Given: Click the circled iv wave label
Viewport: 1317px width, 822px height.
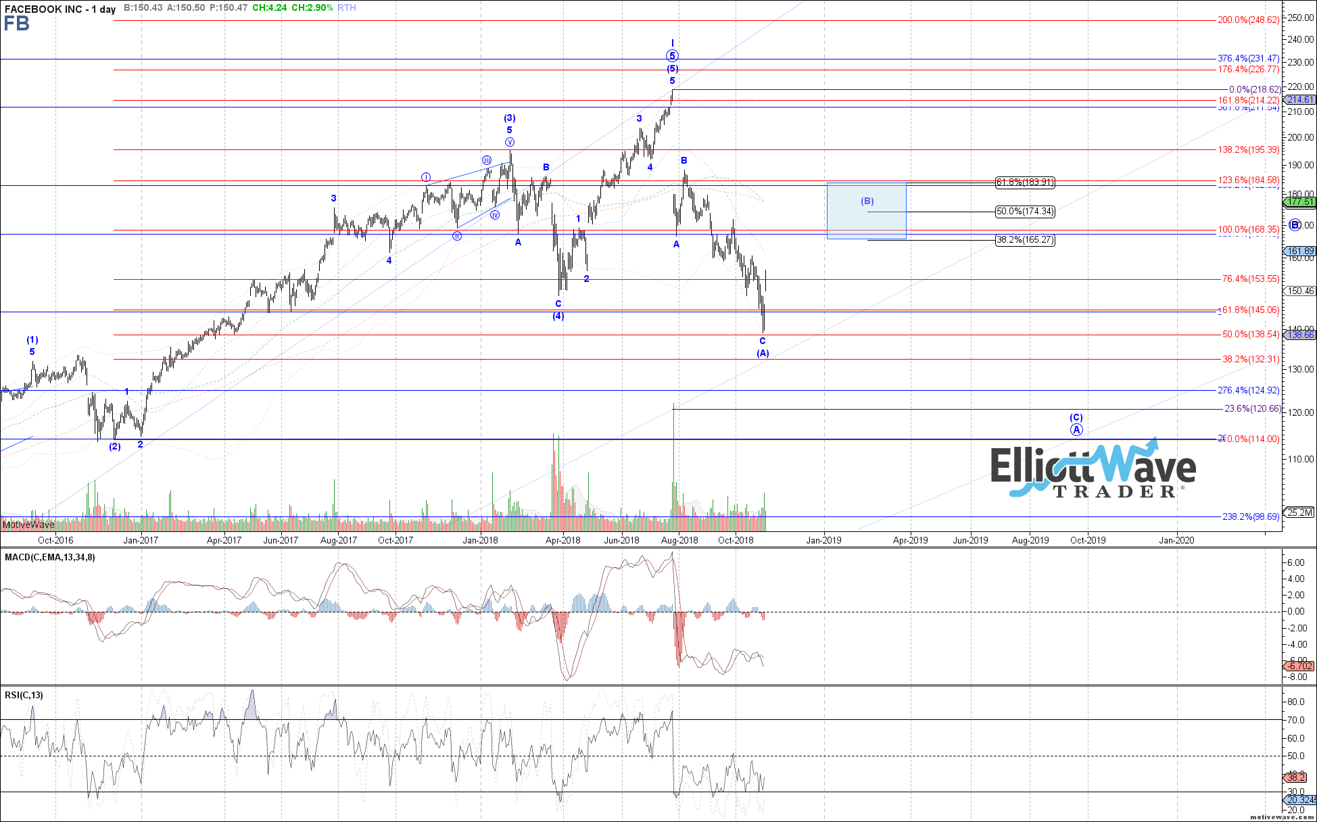Looking at the screenshot, I should [495, 215].
